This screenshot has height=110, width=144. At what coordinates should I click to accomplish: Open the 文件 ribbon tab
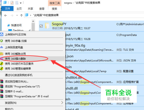click(x=7, y=9)
